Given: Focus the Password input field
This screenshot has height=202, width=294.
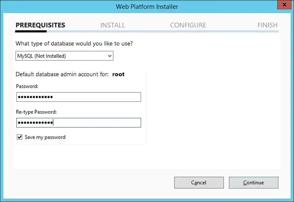Looking at the screenshot, I should point(79,97).
